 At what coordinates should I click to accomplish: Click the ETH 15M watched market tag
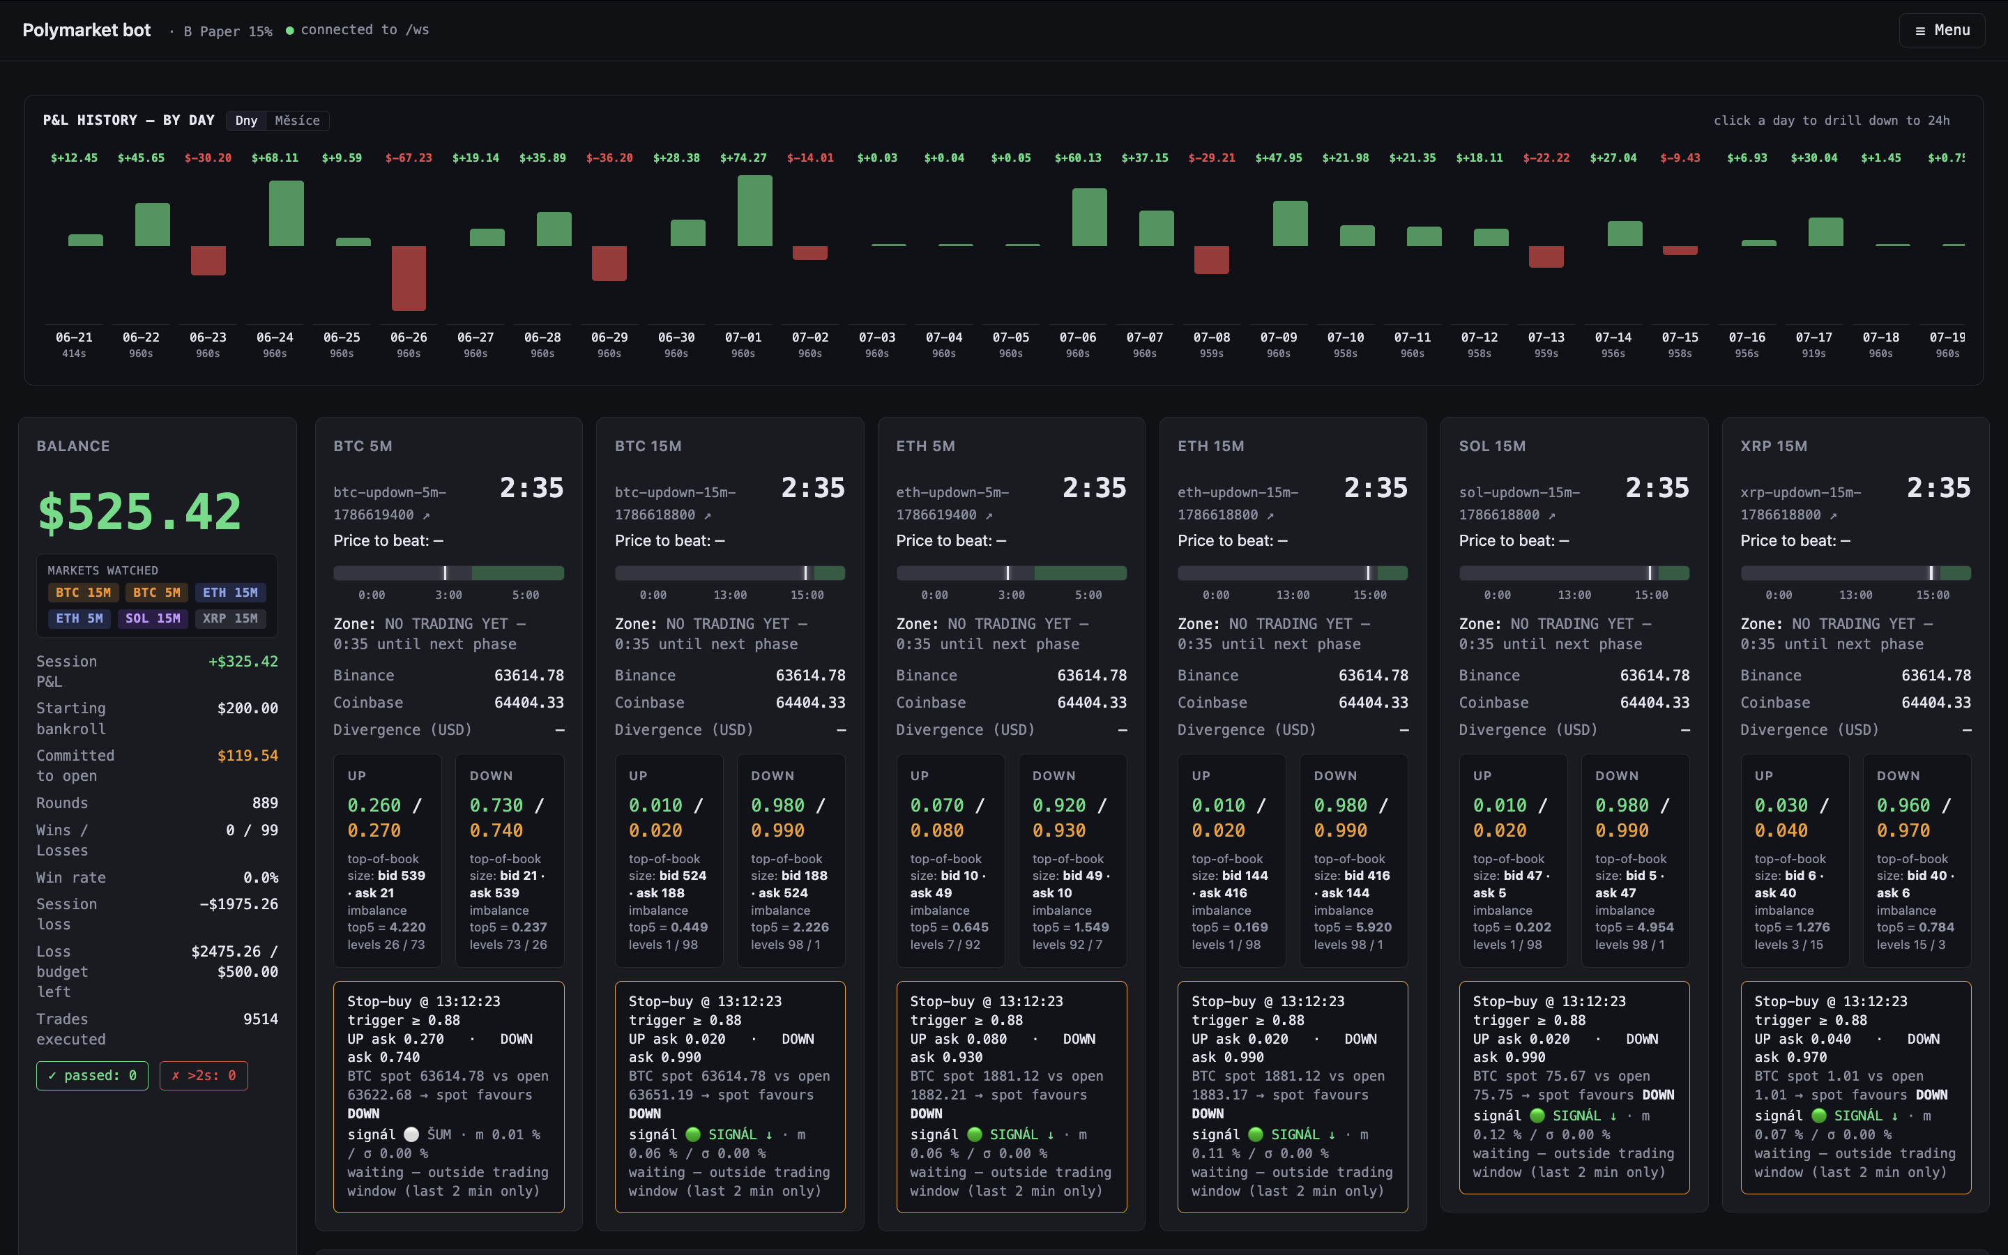pos(231,593)
